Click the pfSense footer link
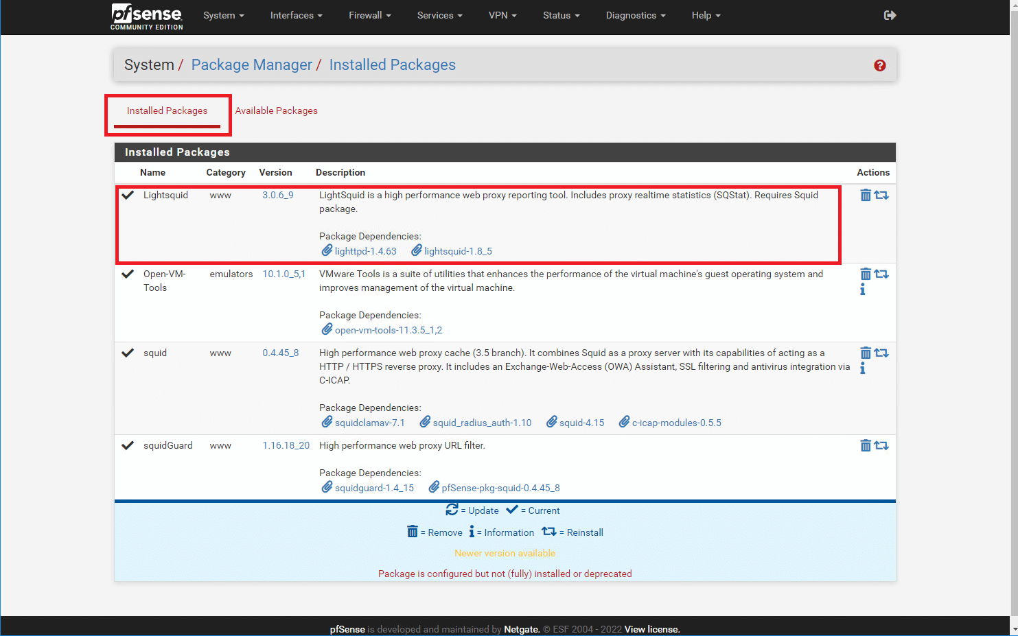Image resolution: width=1018 pixels, height=636 pixels. pos(347,629)
